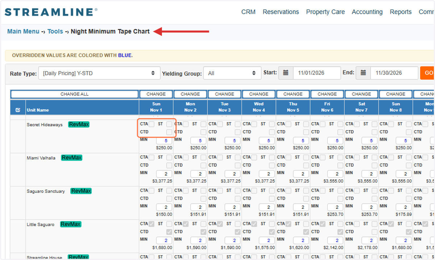This screenshot has width=435, height=260.
Task: Click MIN field for Saguaro Sanctuary Nov 3
Action: [232, 207]
